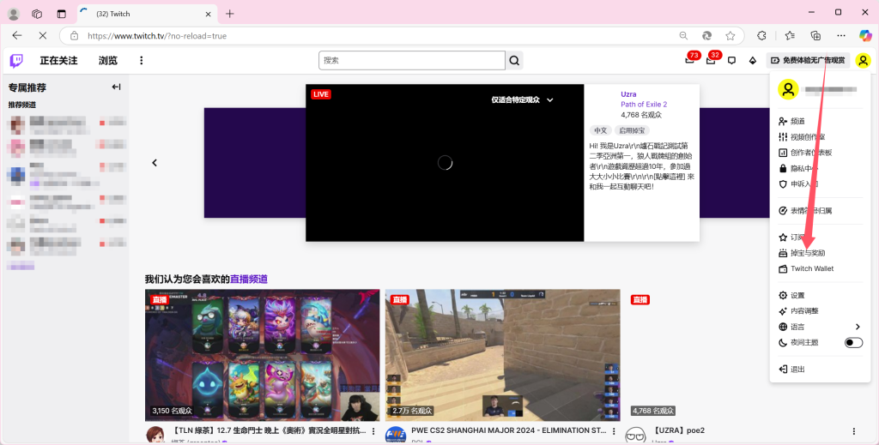Open the 正在关注 tab

(58, 61)
